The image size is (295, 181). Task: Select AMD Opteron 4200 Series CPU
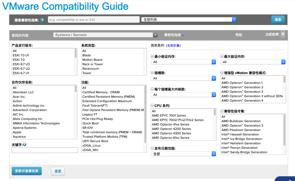point(171,129)
